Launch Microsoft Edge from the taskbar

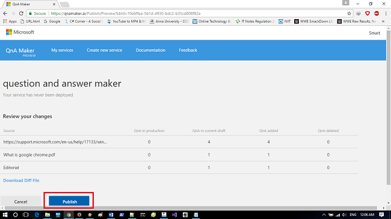point(37,215)
